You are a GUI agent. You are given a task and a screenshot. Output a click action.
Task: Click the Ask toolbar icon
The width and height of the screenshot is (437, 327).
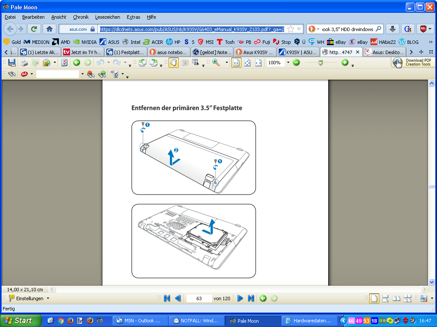point(24,74)
